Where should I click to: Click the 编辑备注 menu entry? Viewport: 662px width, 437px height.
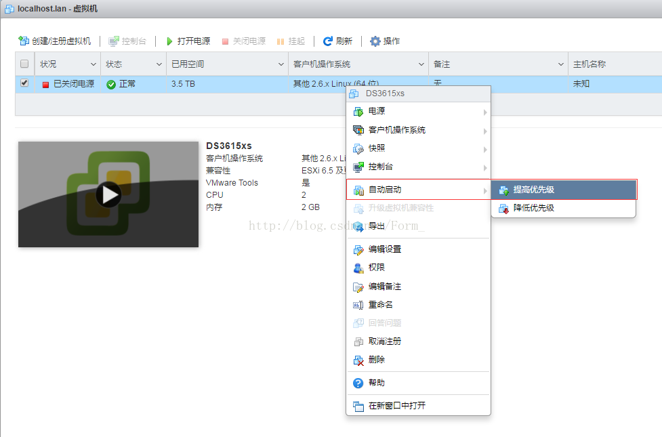pos(385,287)
